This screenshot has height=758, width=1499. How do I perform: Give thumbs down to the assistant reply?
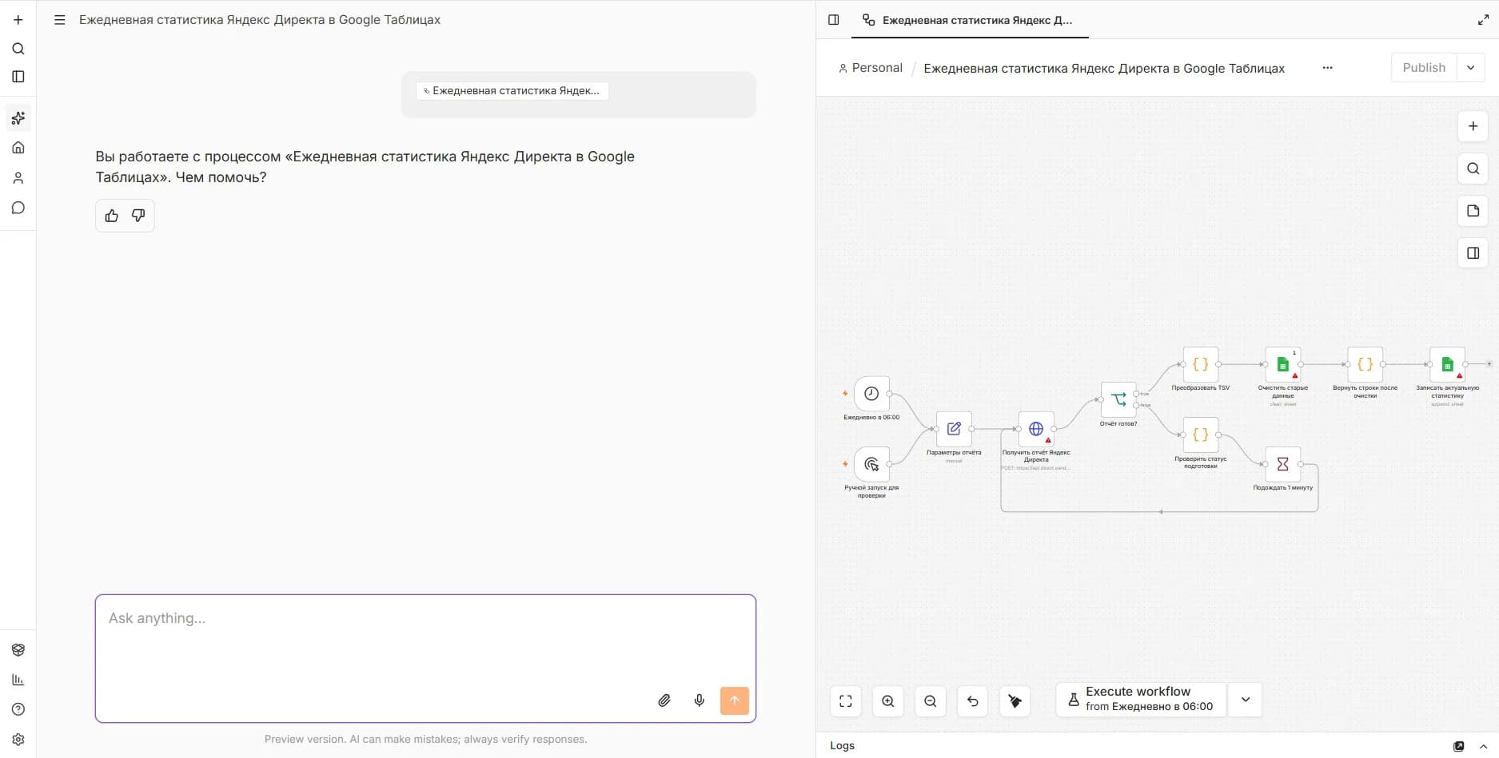pos(138,216)
